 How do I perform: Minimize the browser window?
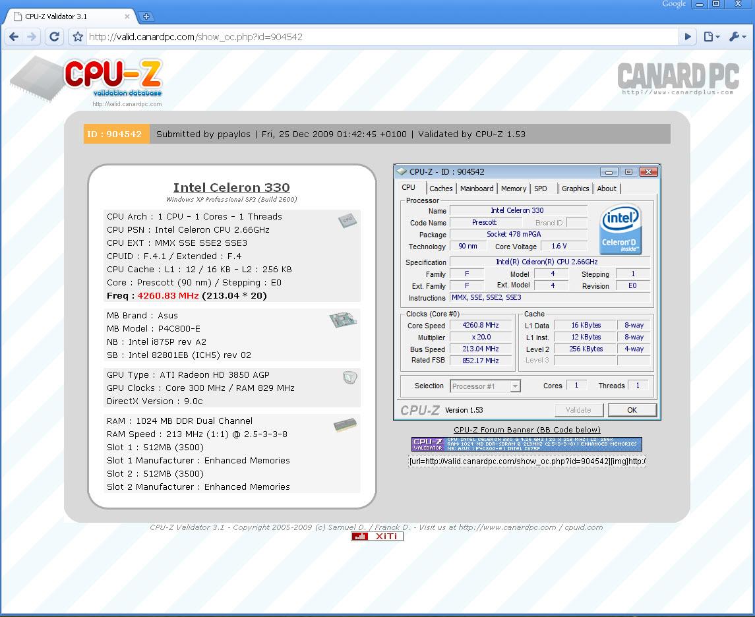coord(700,5)
